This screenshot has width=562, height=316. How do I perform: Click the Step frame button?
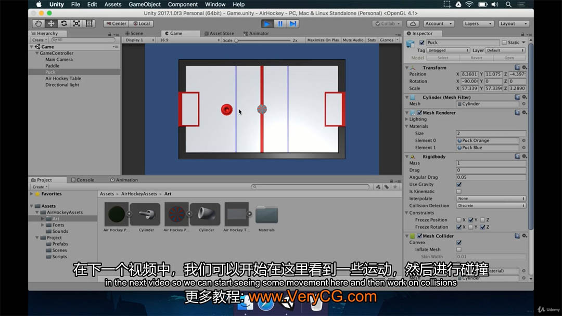point(293,23)
